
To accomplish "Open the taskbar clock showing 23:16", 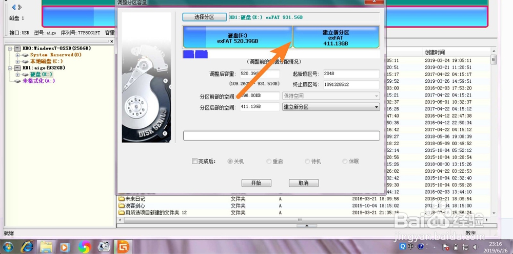I will [x=496, y=247].
